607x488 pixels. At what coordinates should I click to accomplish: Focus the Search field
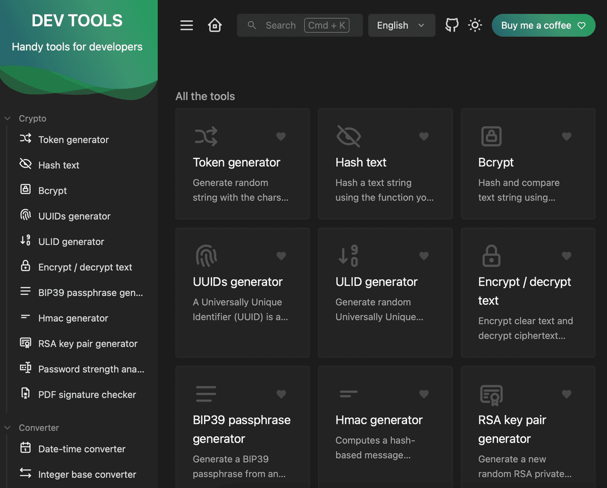click(x=300, y=25)
